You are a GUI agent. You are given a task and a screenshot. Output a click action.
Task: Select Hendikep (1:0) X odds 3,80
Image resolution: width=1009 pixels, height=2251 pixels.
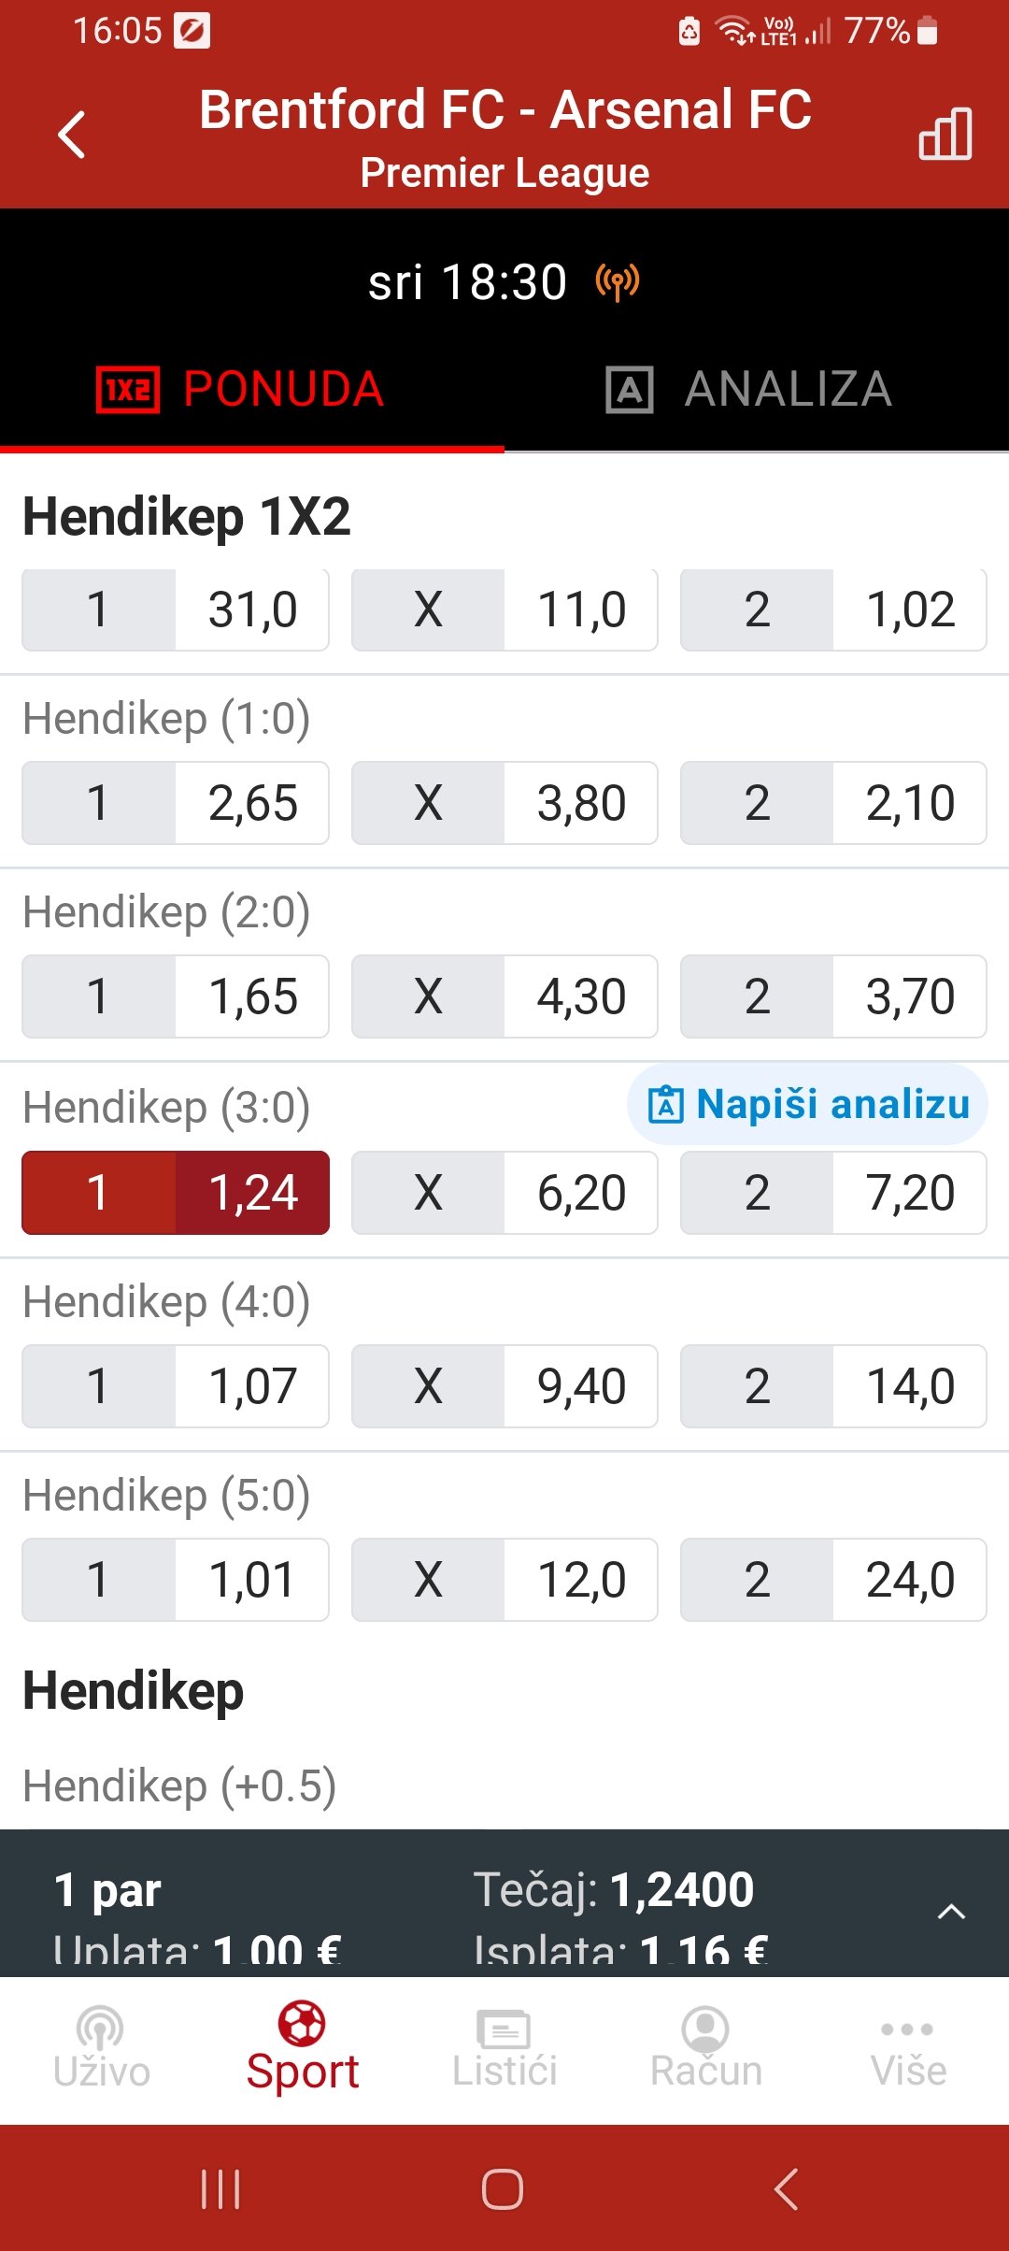504,803
